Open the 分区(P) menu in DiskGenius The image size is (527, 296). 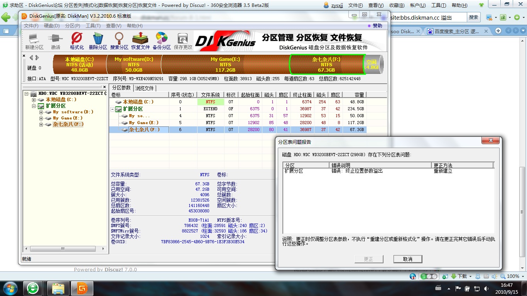(x=73, y=25)
